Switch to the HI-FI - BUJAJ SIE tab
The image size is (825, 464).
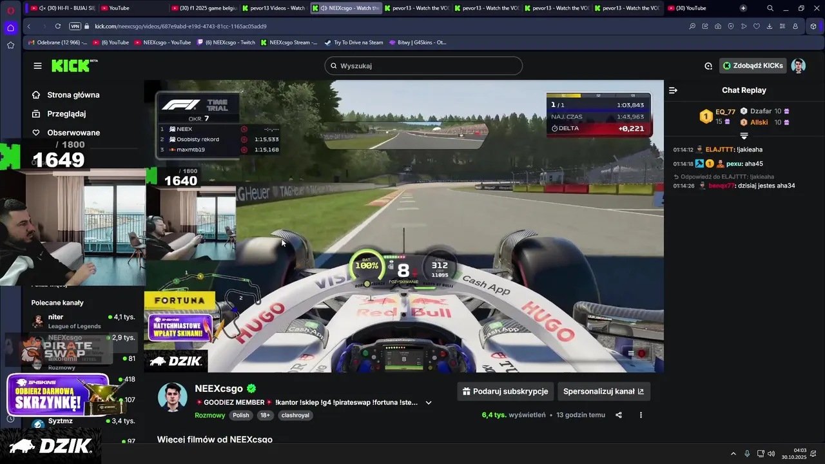click(x=63, y=8)
